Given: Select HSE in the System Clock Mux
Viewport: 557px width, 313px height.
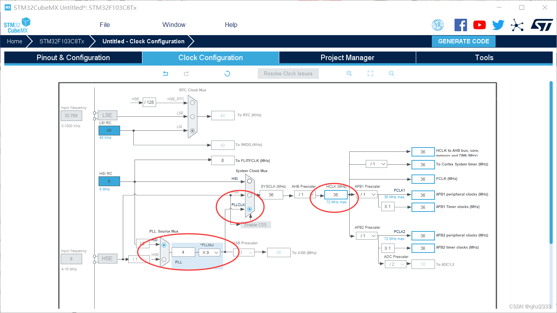Looking at the screenshot, I should pyautogui.click(x=250, y=195).
